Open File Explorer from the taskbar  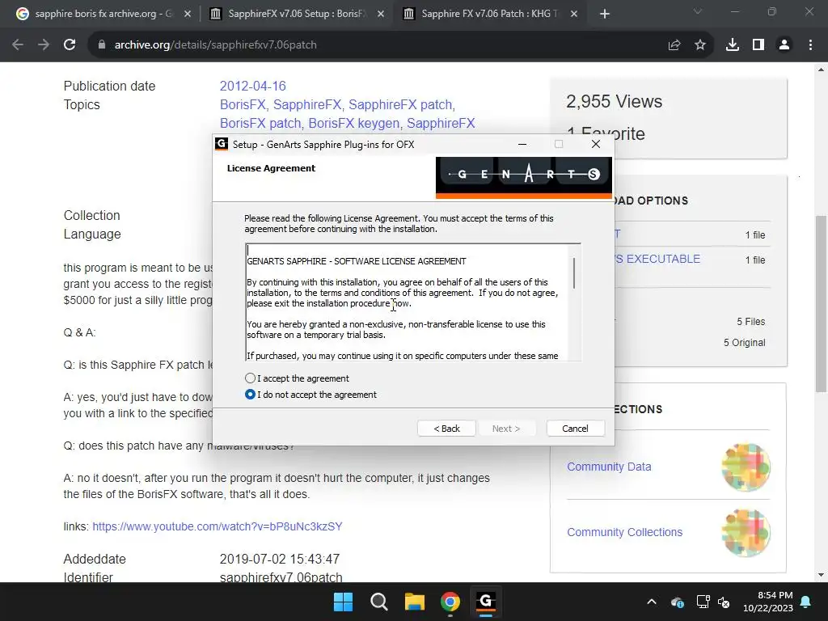415,602
